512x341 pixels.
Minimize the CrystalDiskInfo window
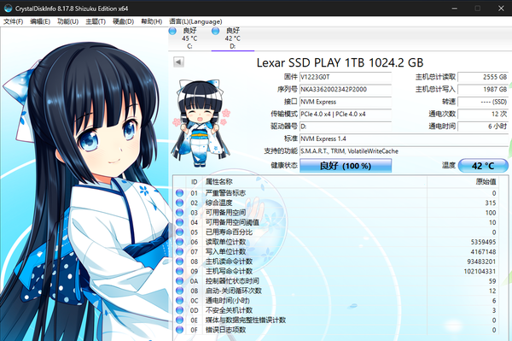tap(454, 9)
